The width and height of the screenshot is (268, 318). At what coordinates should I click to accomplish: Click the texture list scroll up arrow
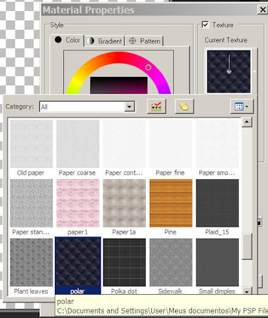pos(247,122)
